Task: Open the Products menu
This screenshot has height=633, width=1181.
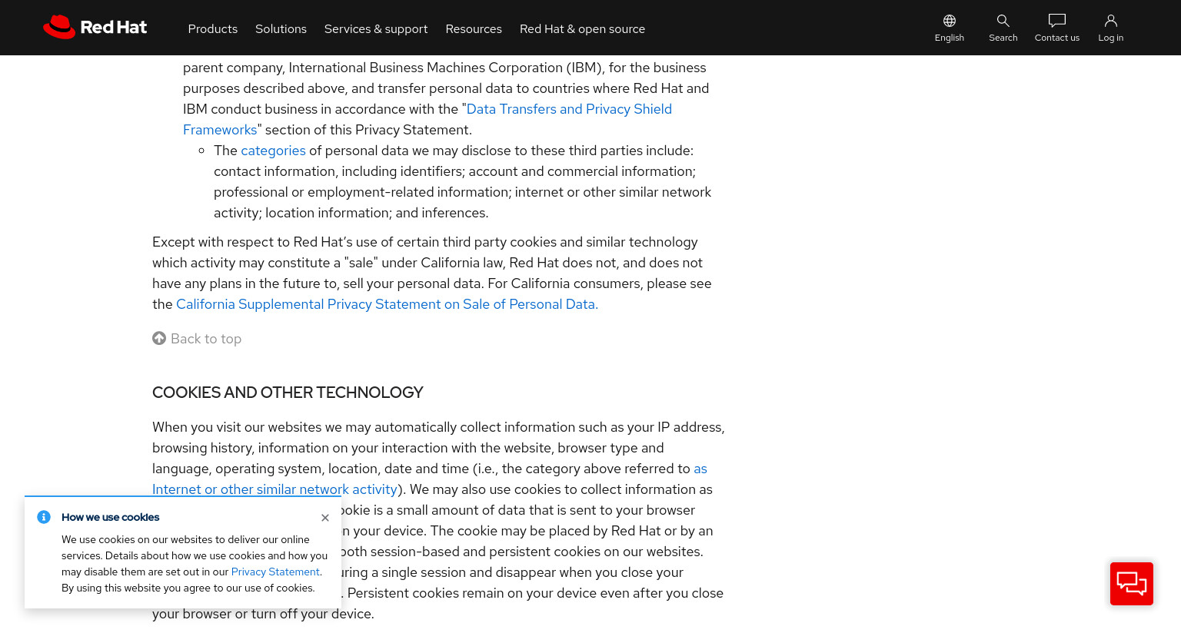Action: click(213, 28)
